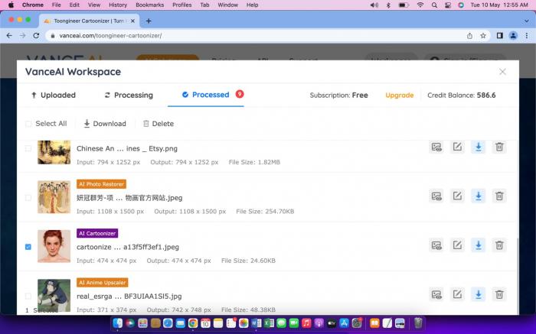Open the anime character thumbnail
This screenshot has height=334, width=536.
(54, 296)
